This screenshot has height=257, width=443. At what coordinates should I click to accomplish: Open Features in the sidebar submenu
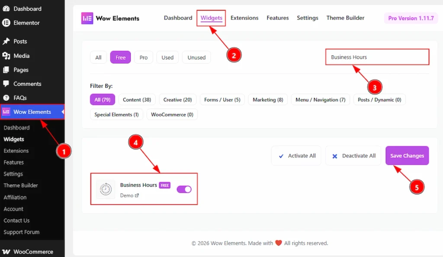click(13, 162)
